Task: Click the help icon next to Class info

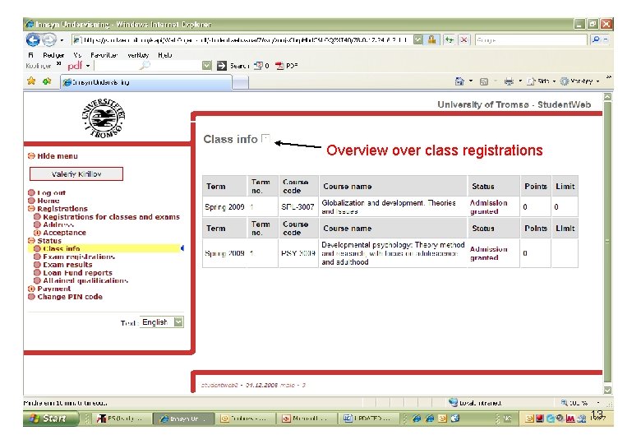Action: pos(265,138)
